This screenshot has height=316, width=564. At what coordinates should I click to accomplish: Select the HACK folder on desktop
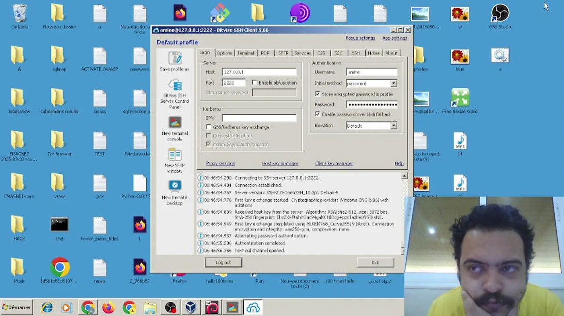point(19,229)
